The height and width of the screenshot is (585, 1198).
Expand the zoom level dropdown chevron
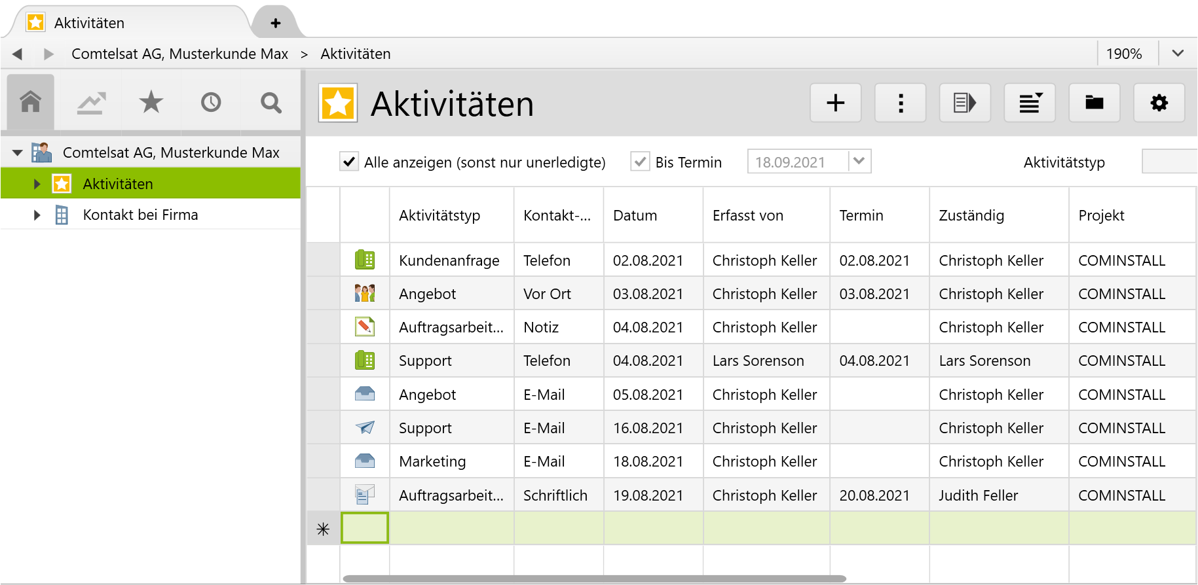click(x=1178, y=54)
